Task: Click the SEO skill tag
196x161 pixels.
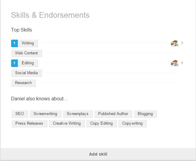Action: pyautogui.click(x=20, y=114)
